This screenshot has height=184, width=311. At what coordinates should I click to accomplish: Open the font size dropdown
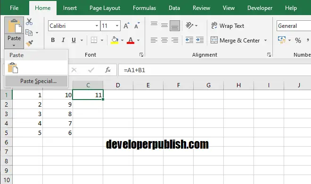pyautogui.click(x=117, y=26)
